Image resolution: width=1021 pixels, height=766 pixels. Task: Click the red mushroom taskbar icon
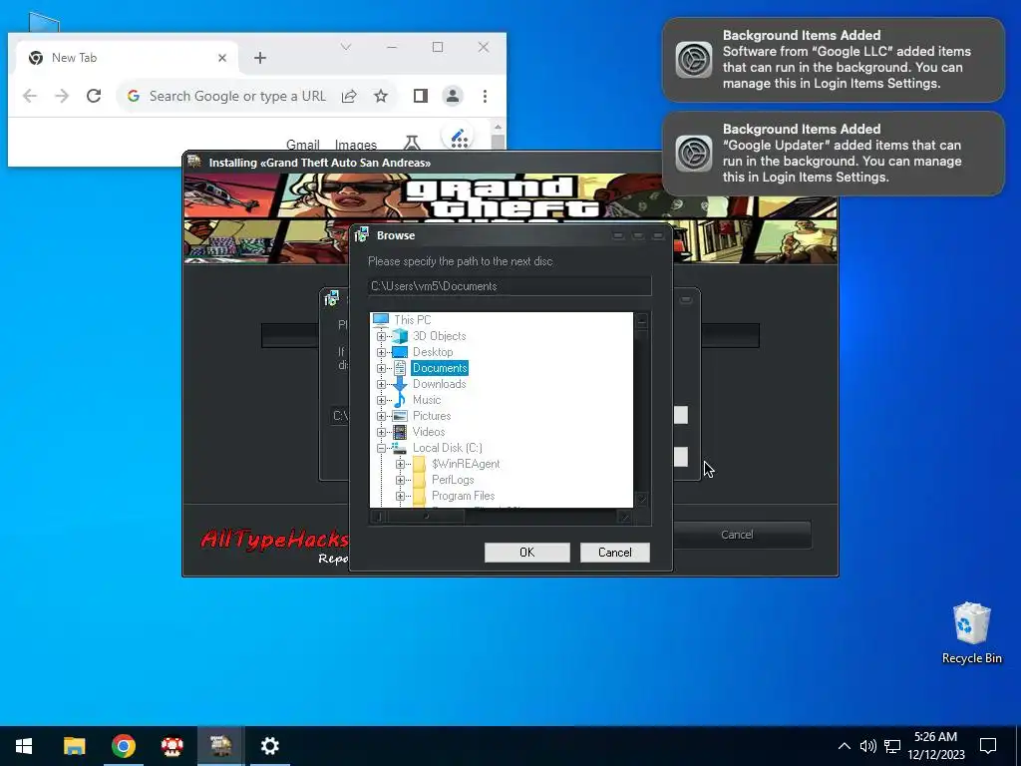171,746
